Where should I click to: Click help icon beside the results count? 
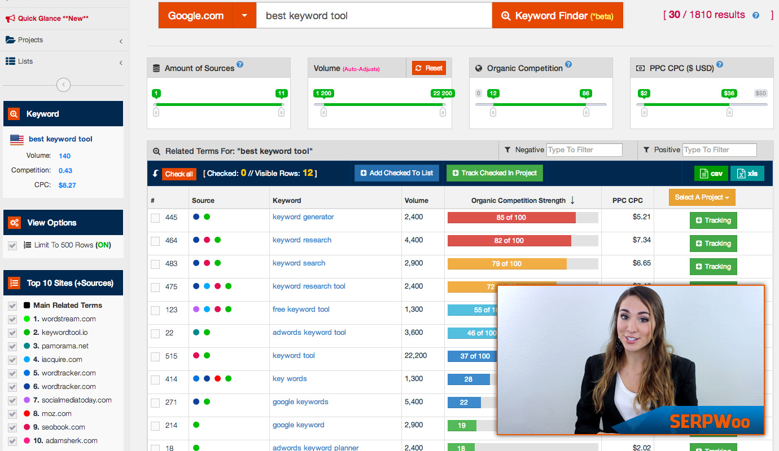756,15
